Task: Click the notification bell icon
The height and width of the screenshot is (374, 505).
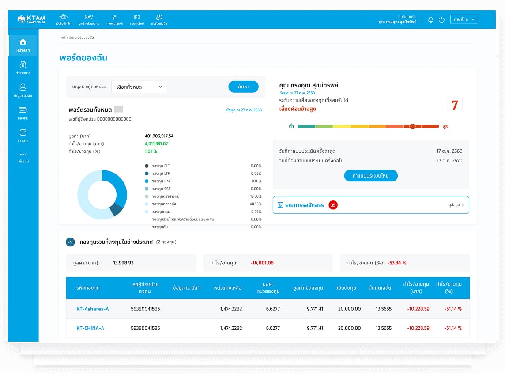Action: pyautogui.click(x=430, y=20)
